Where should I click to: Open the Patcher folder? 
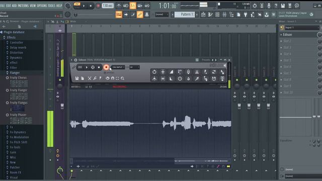tap(15, 167)
